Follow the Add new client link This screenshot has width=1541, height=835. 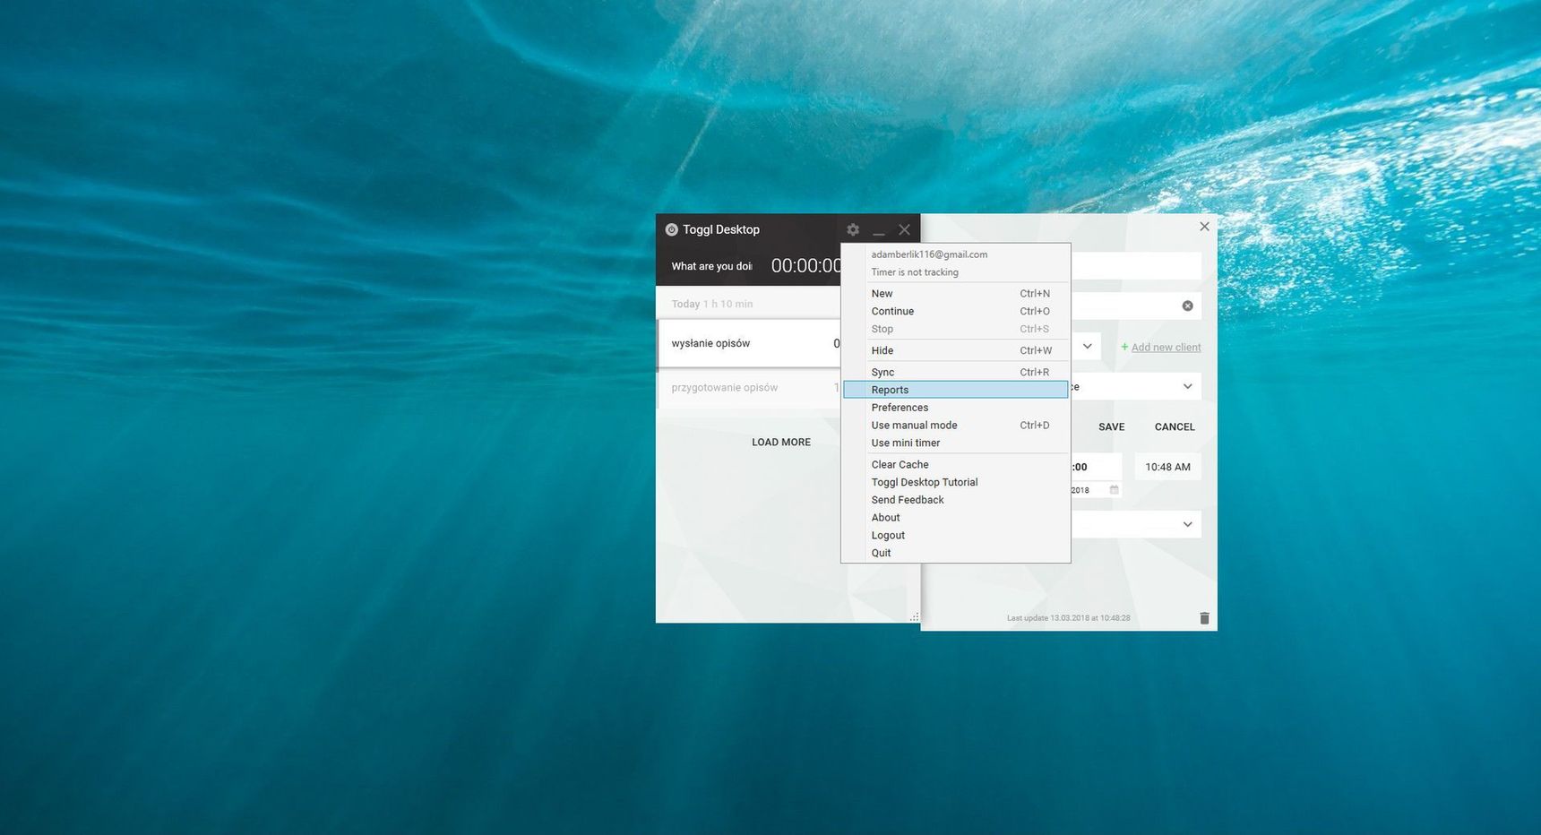(x=1166, y=348)
